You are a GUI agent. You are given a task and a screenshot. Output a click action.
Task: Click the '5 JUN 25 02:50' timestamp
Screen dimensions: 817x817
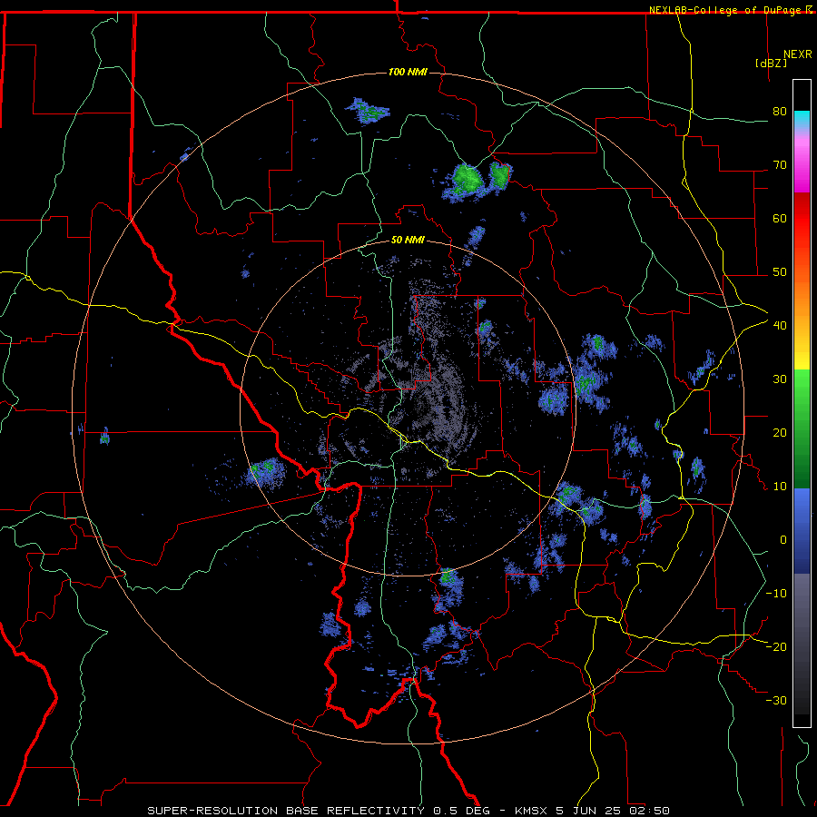coord(613,811)
